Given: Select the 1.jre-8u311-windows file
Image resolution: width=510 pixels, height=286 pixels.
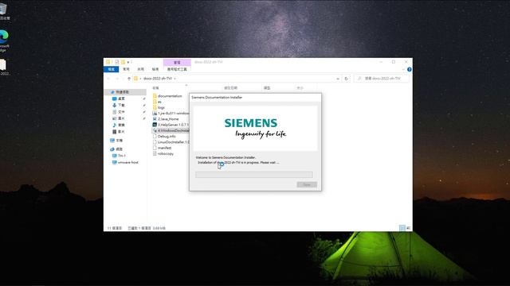Looking at the screenshot, I should [x=171, y=113].
